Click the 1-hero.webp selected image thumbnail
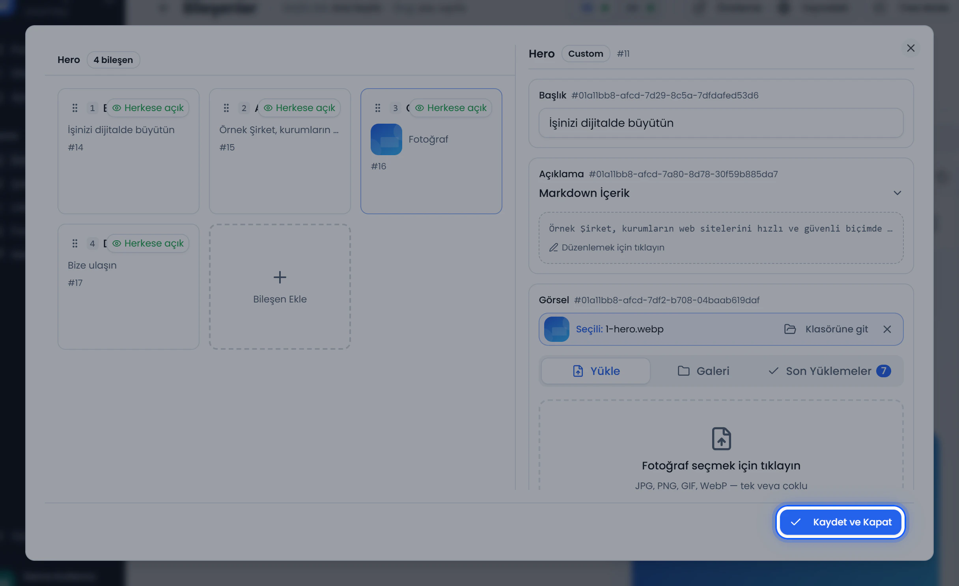Image resolution: width=959 pixels, height=586 pixels. point(557,329)
